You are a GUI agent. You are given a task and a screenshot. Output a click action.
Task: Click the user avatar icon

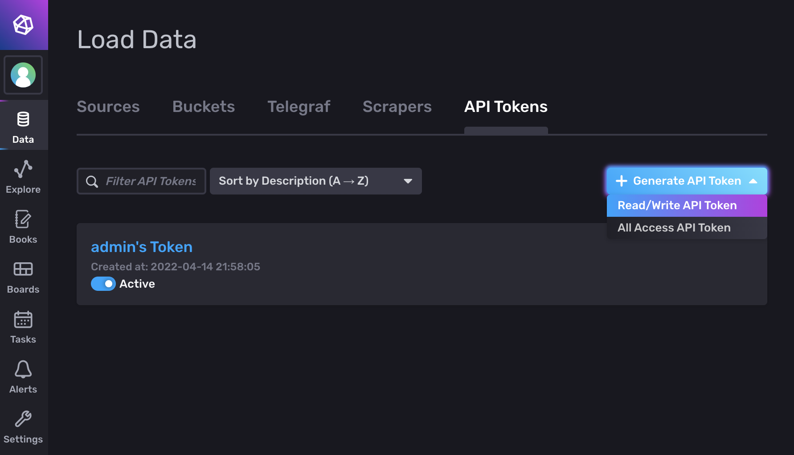pyautogui.click(x=23, y=75)
